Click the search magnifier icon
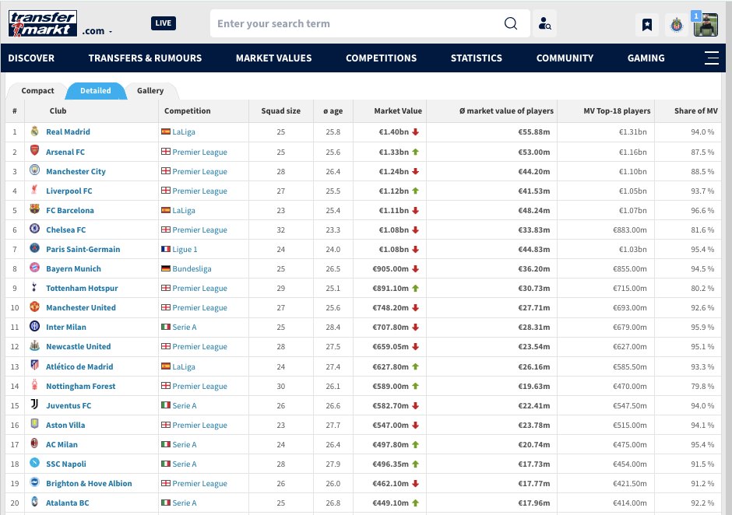Screen dimensions: 732x515 (x=511, y=23)
